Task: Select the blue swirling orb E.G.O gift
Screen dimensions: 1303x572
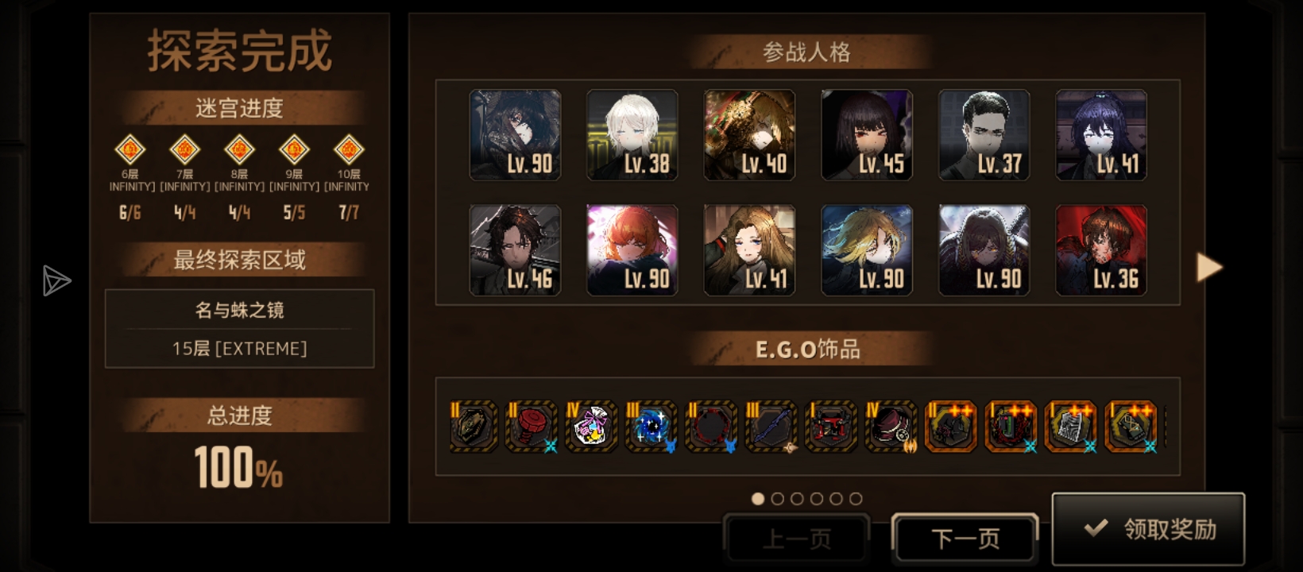Action: click(x=651, y=427)
